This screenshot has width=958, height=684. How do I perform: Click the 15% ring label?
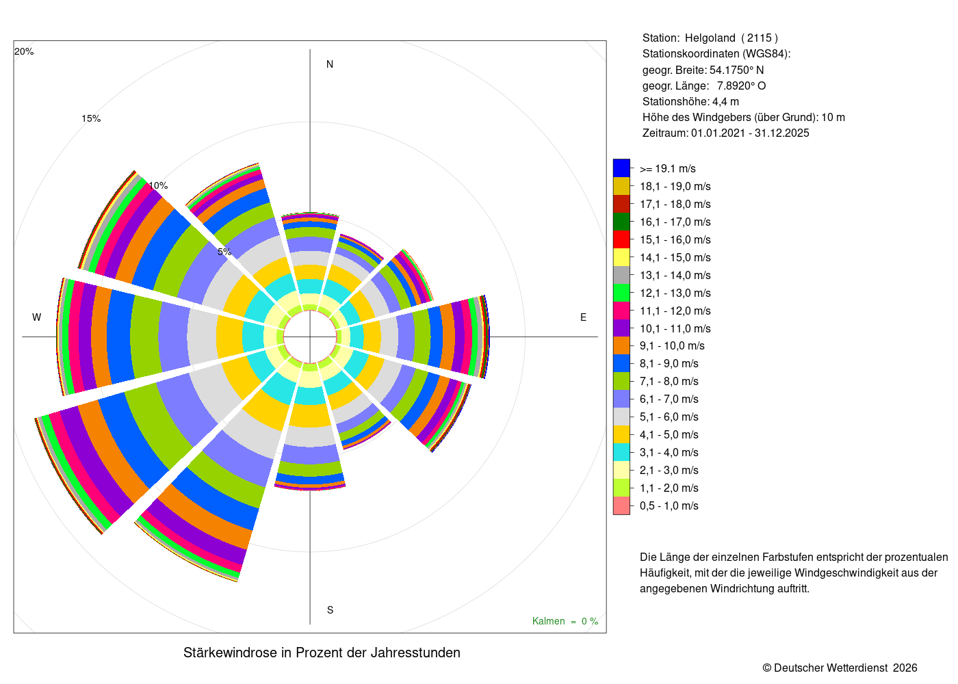tap(91, 118)
